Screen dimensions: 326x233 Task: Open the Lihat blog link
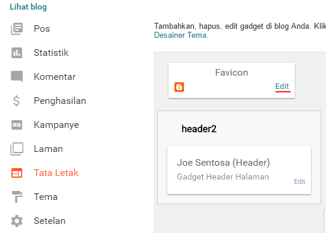click(x=28, y=7)
